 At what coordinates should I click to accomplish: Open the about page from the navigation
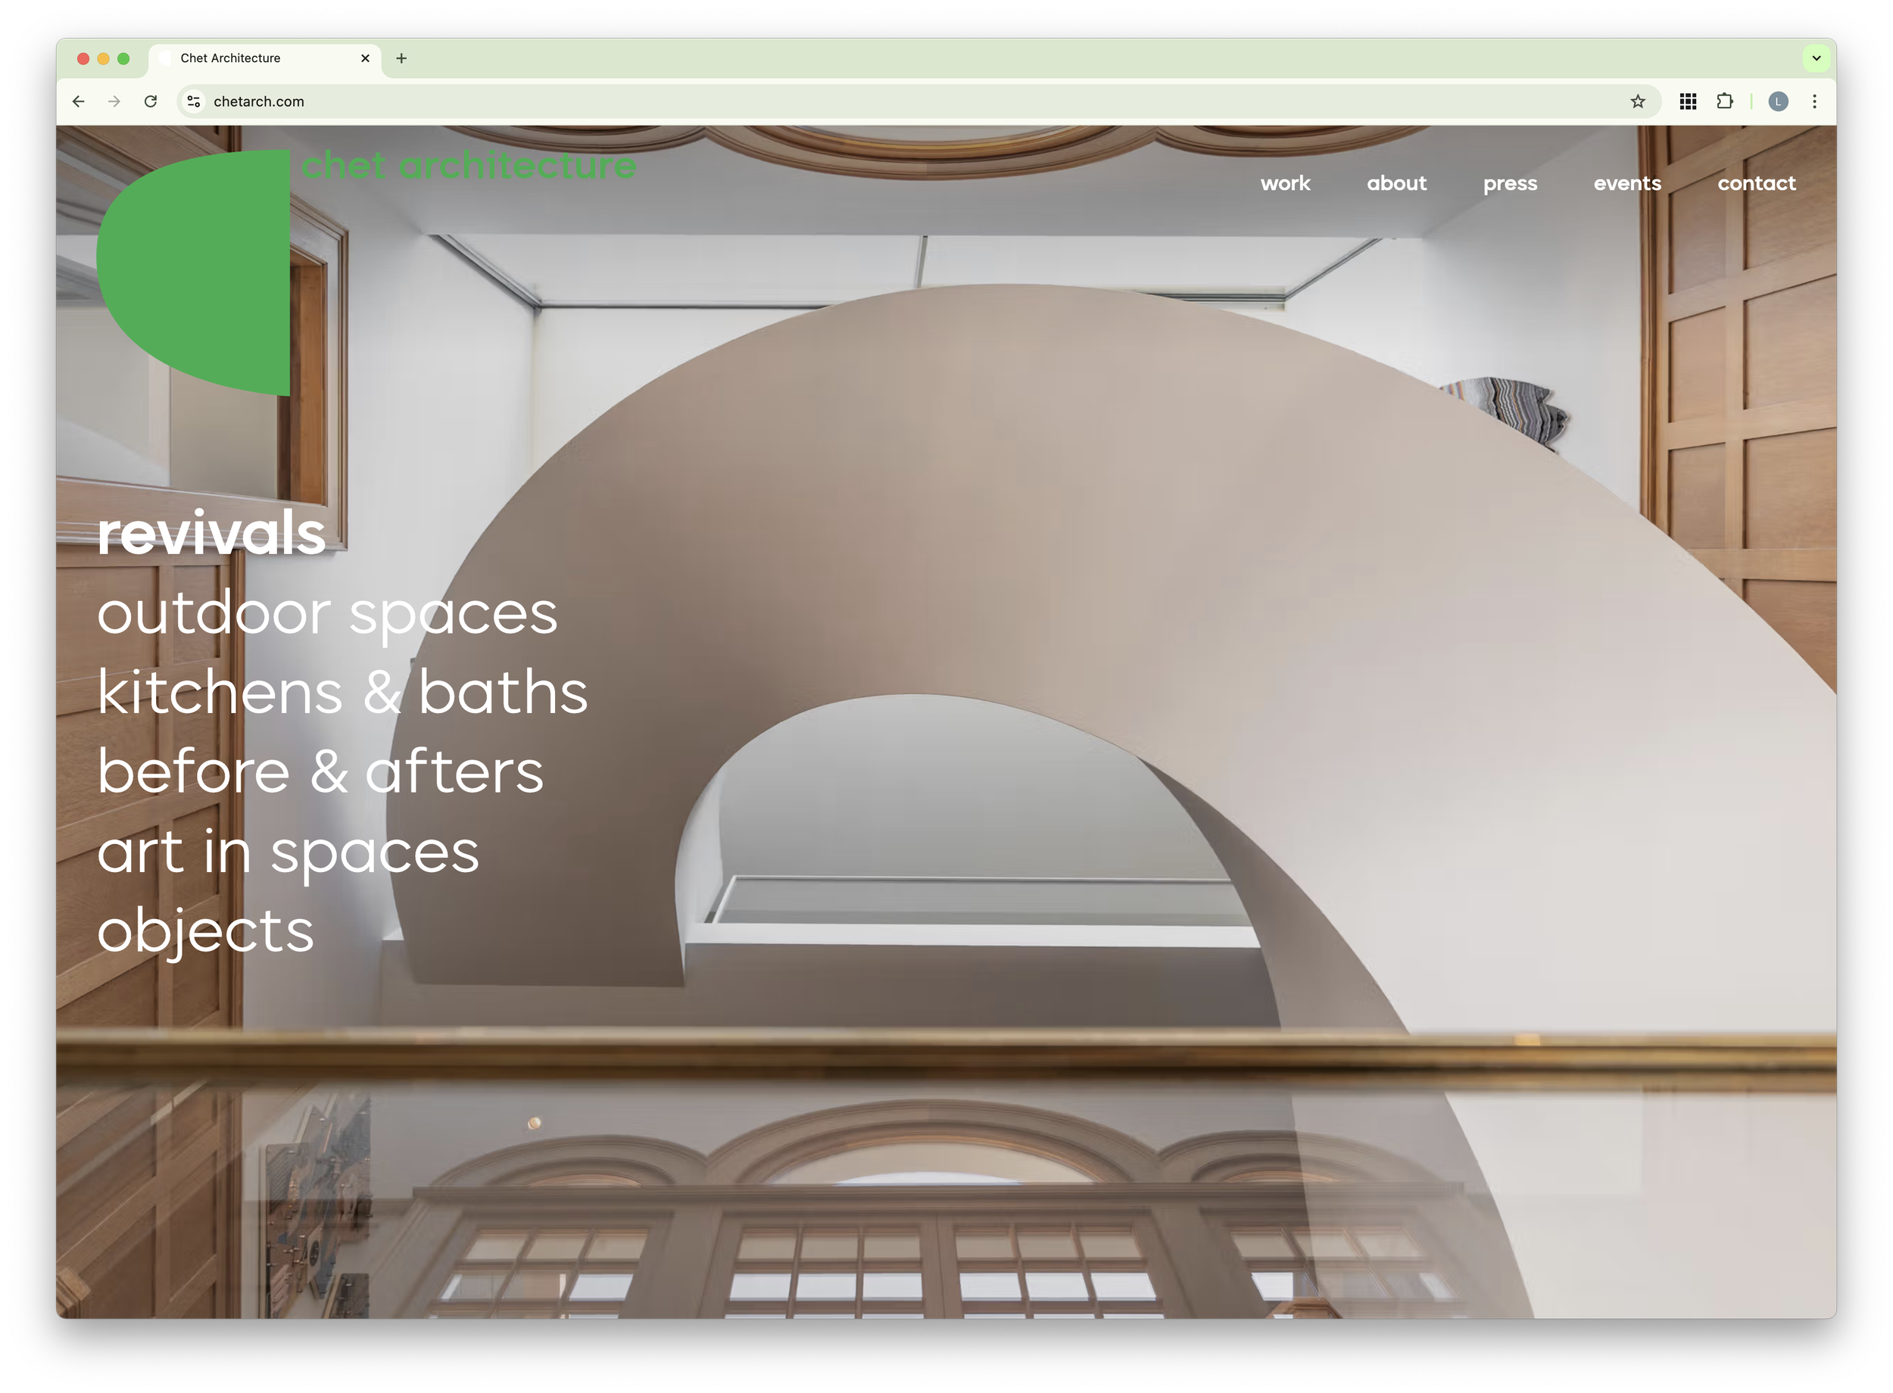pyautogui.click(x=1396, y=183)
